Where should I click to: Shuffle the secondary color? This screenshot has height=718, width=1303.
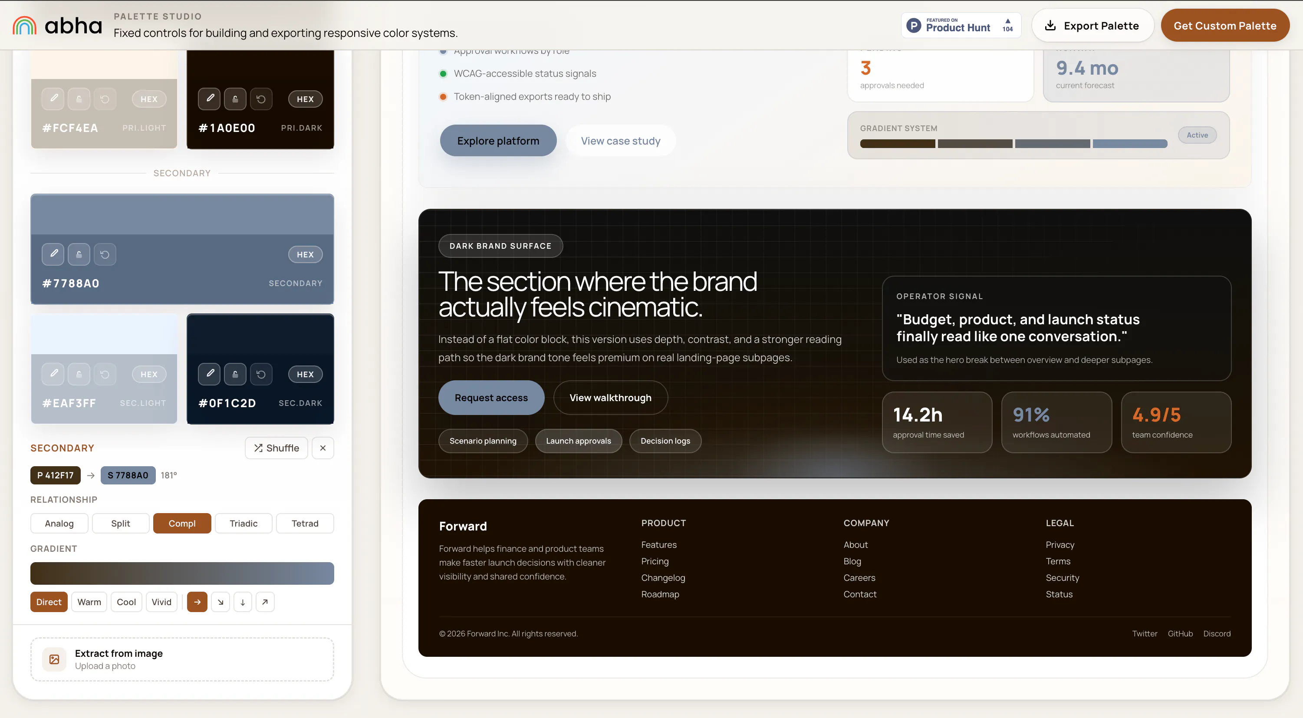point(276,448)
